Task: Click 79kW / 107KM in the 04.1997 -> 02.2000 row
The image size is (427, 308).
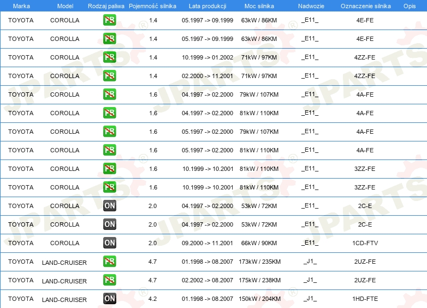Action: coord(259,94)
